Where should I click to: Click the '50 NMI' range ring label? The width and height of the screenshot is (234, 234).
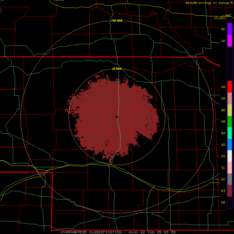[x=117, y=69]
